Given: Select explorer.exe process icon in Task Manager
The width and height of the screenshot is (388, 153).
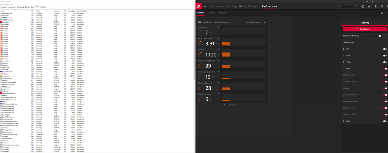Looking at the screenshot, I should click(x=1, y=76).
